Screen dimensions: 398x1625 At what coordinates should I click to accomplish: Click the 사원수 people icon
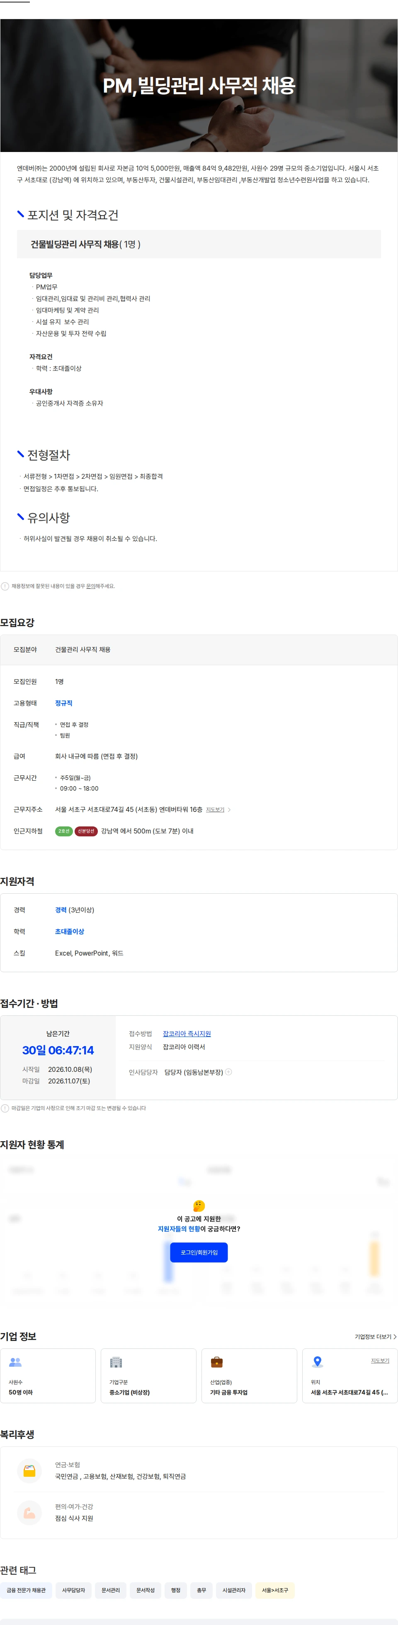(x=15, y=1363)
